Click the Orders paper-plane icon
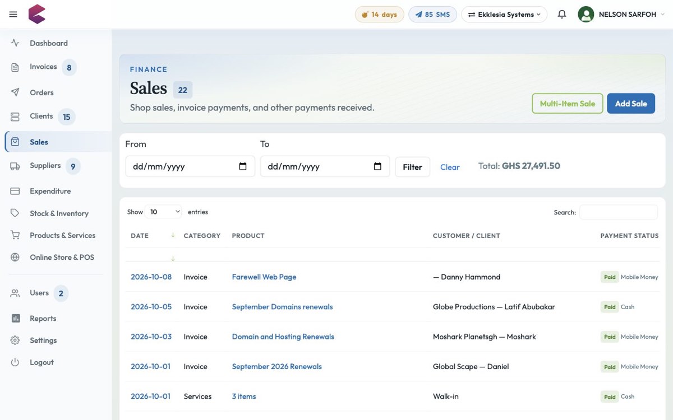 (x=15, y=92)
